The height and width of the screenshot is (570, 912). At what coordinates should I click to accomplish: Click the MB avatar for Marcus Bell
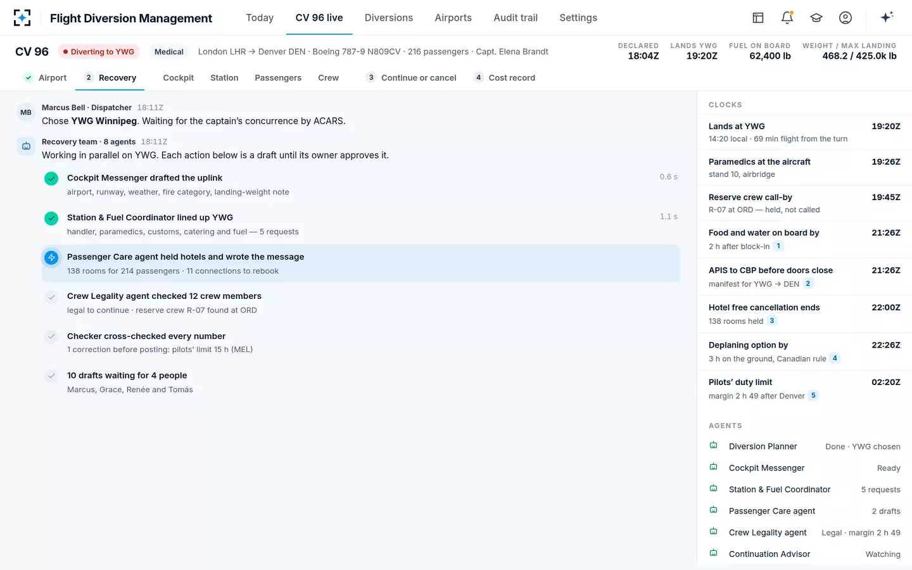point(26,112)
